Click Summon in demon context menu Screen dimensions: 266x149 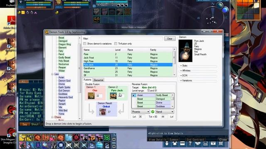click(174, 140)
